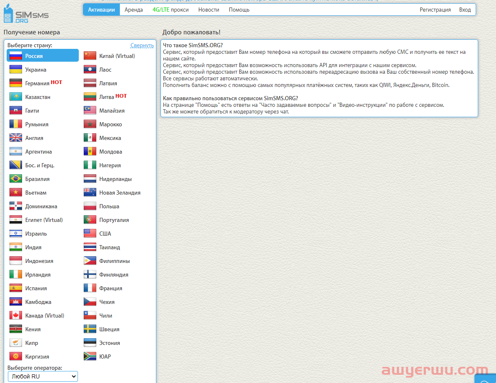Choose the Israel flag icon
Viewport: 496px width, 383px height.
[15, 234]
